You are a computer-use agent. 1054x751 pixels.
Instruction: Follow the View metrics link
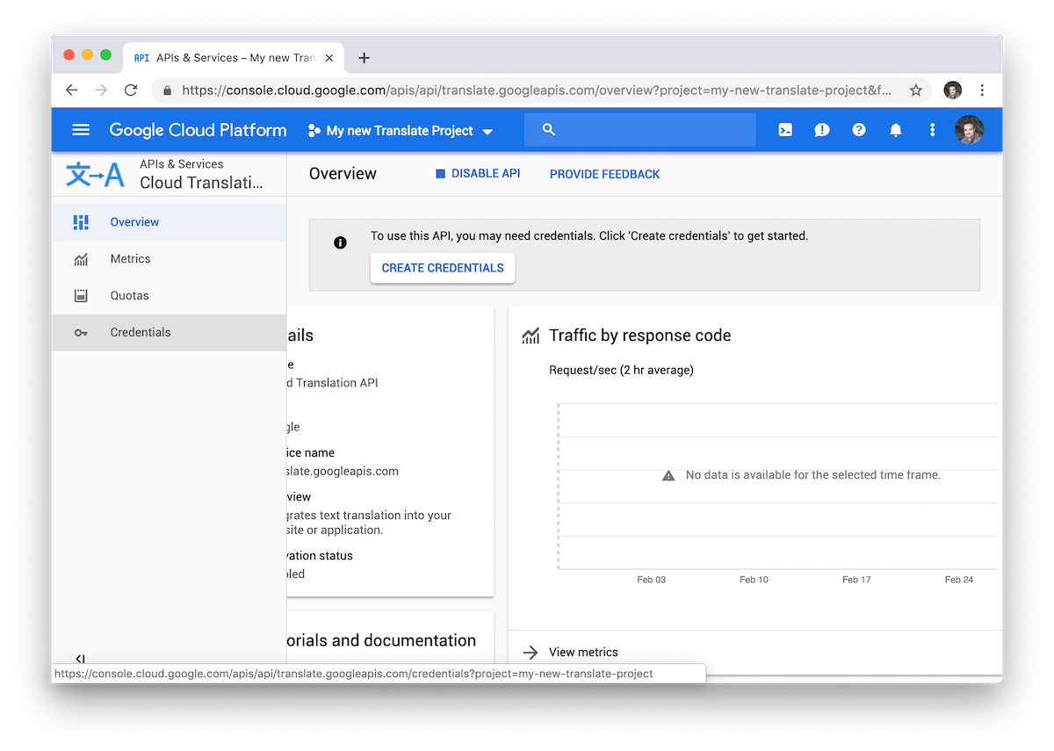(583, 652)
